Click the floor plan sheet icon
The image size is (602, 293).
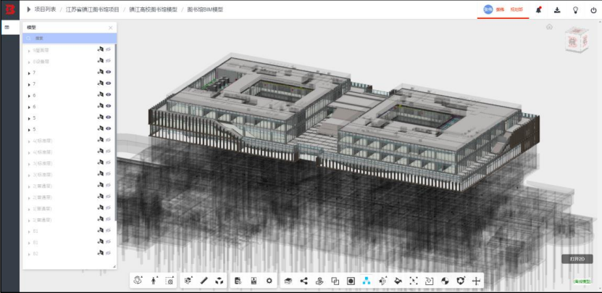click(x=254, y=281)
